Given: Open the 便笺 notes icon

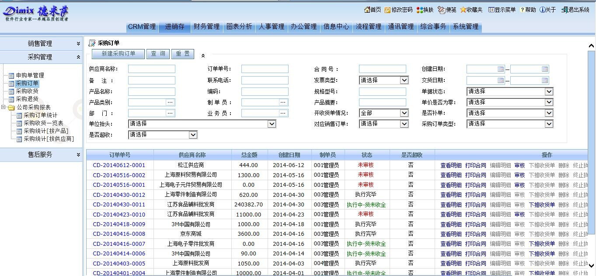Looking at the screenshot, I should click(x=441, y=10).
